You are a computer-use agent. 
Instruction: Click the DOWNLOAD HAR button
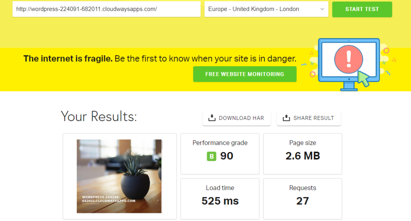(236, 118)
